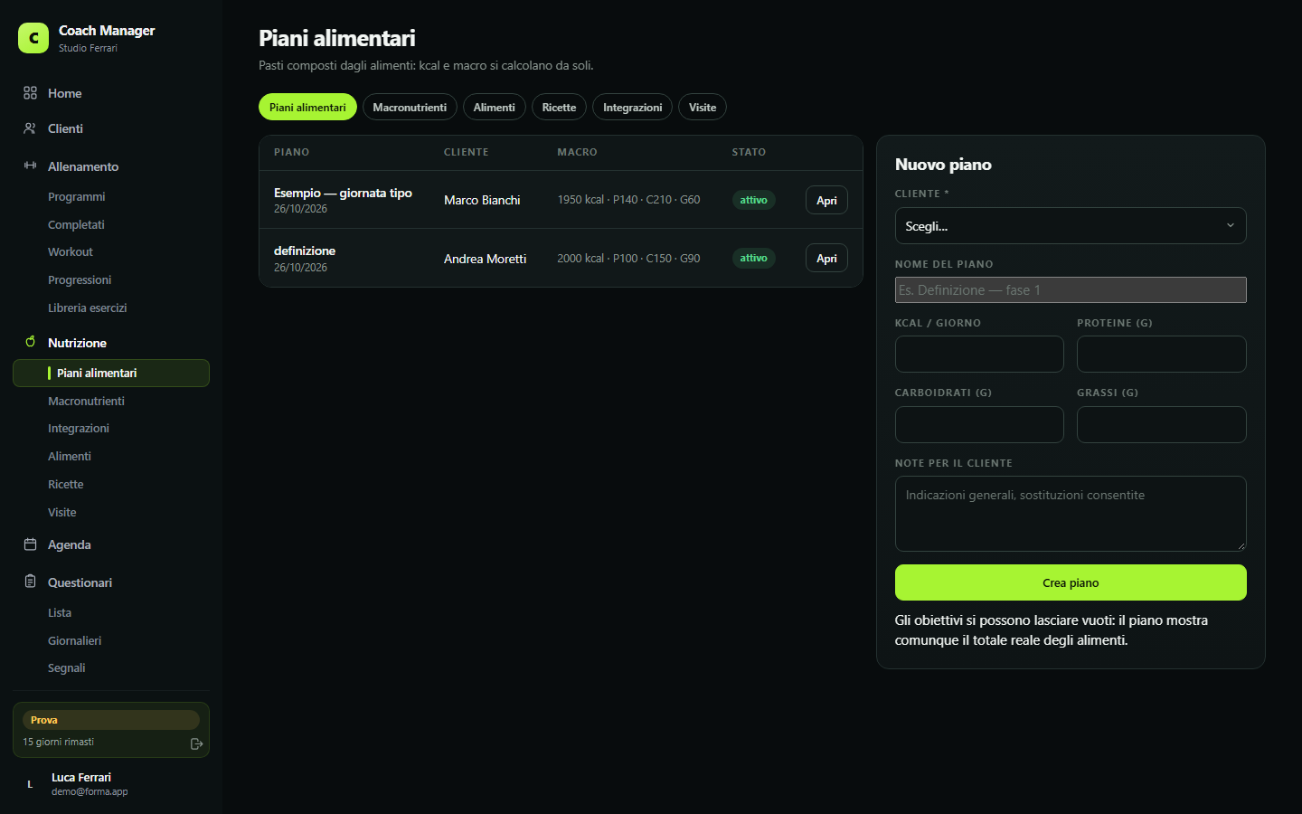1302x814 pixels.
Task: Switch to the Integrazioni tab
Action: tap(632, 107)
